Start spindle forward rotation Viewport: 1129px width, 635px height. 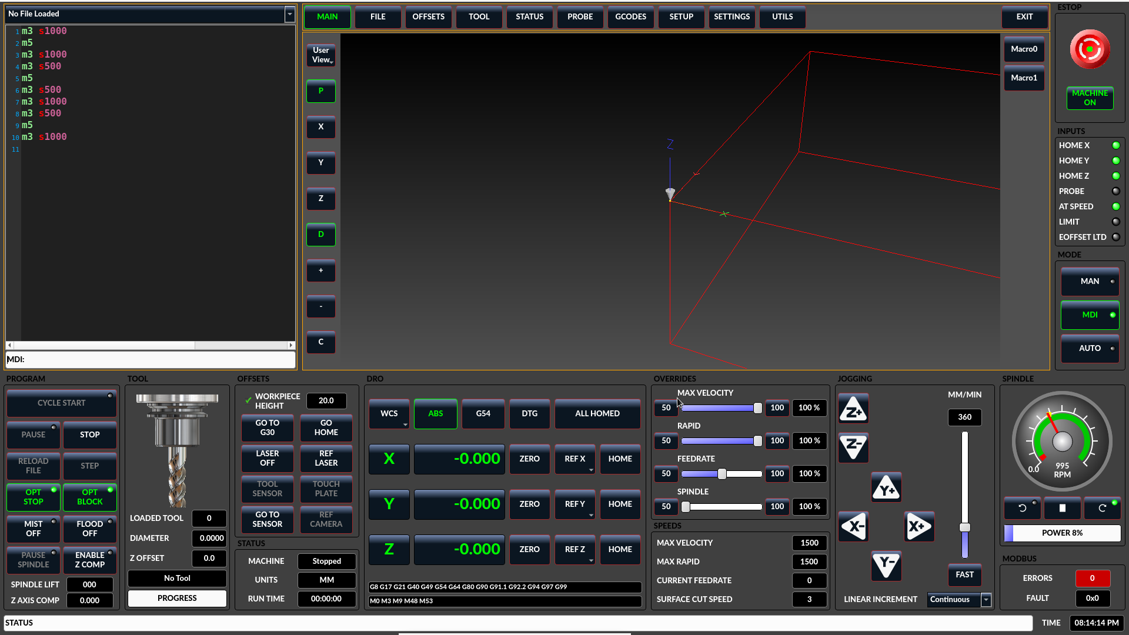coord(1103,508)
